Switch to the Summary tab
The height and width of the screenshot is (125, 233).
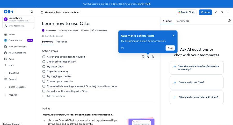tap(47, 42)
